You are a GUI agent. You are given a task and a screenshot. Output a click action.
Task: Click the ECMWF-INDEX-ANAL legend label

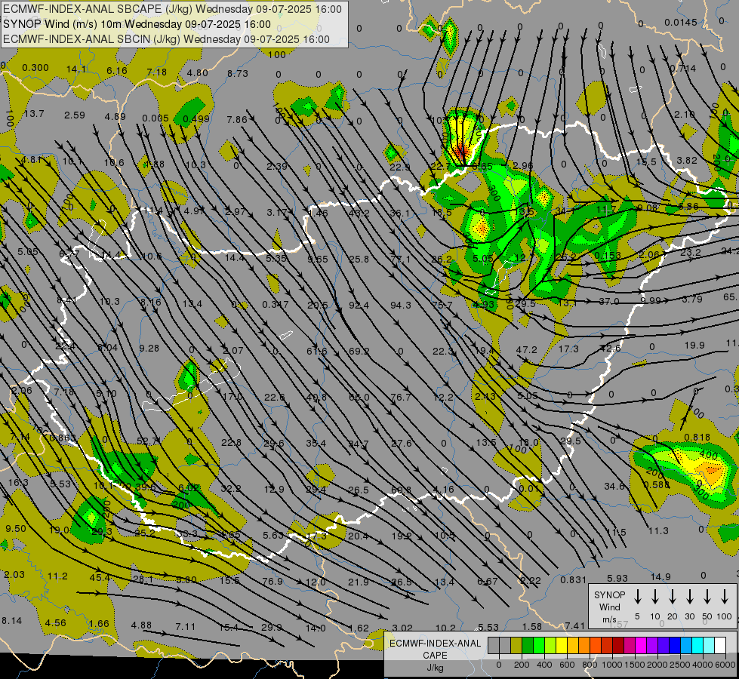point(436,644)
